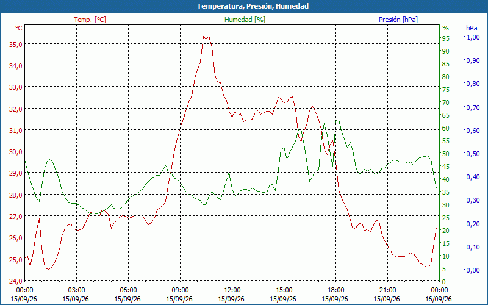
Task: Click the "0,20" pressure axis value
Action: [x=473, y=223]
